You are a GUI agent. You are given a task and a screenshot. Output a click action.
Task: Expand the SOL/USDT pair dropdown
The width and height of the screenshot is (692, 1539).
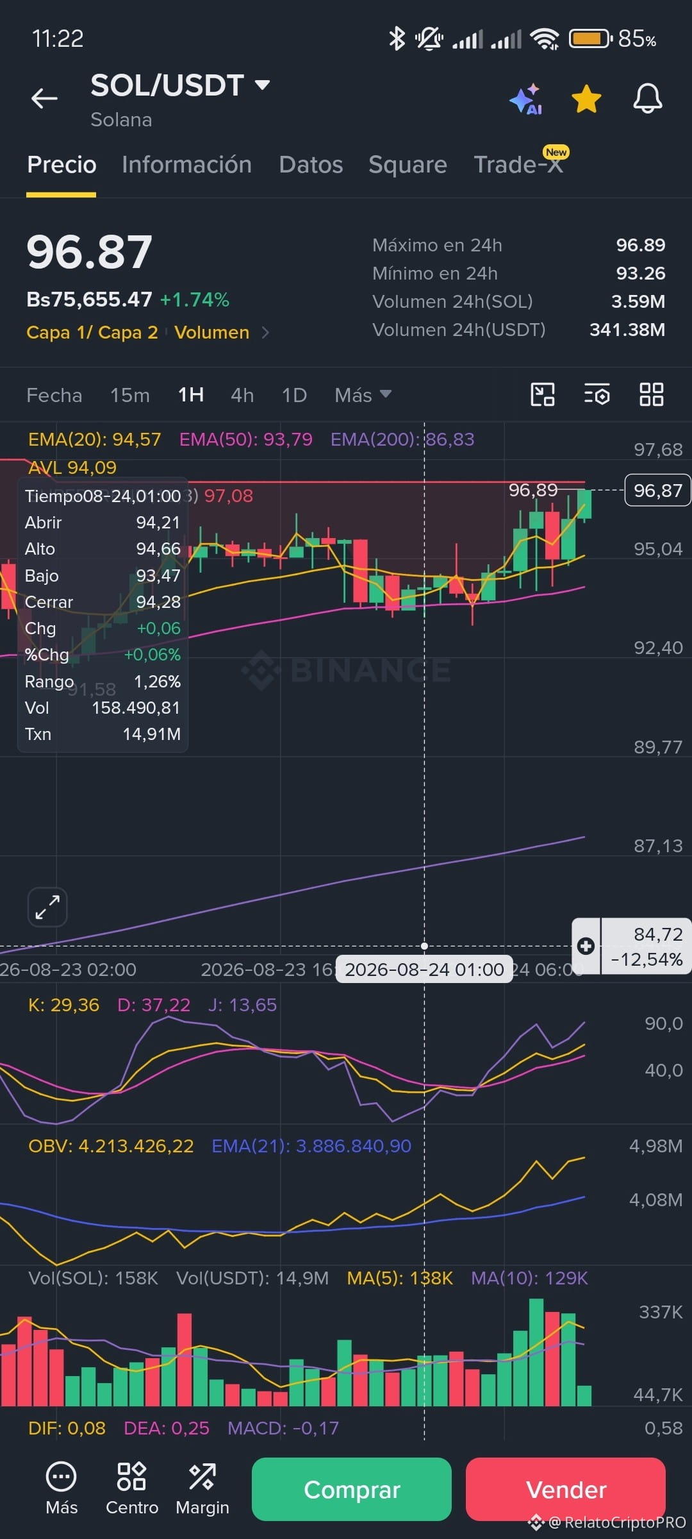[262, 85]
